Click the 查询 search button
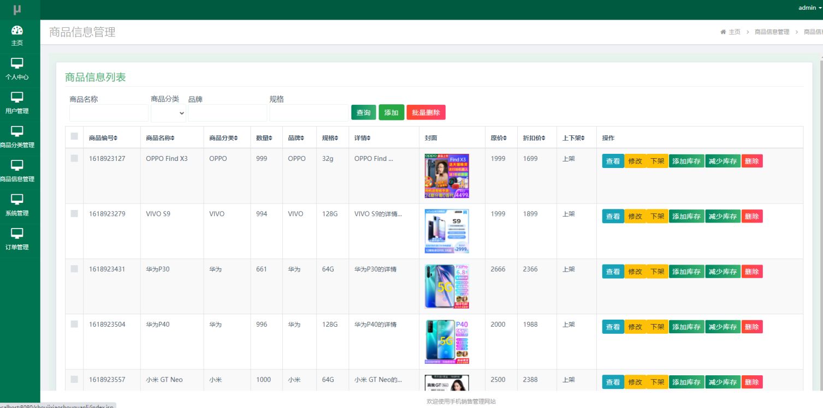The height and width of the screenshot is (408, 823). (x=364, y=112)
